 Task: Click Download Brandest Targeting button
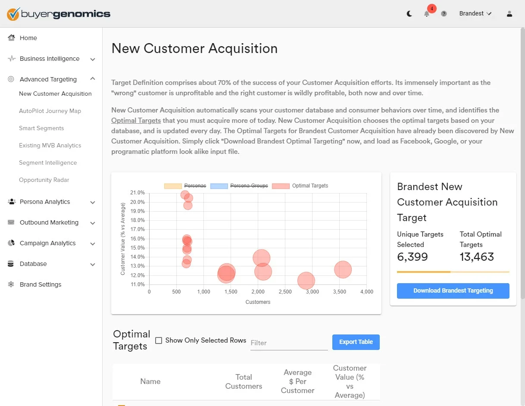point(453,290)
